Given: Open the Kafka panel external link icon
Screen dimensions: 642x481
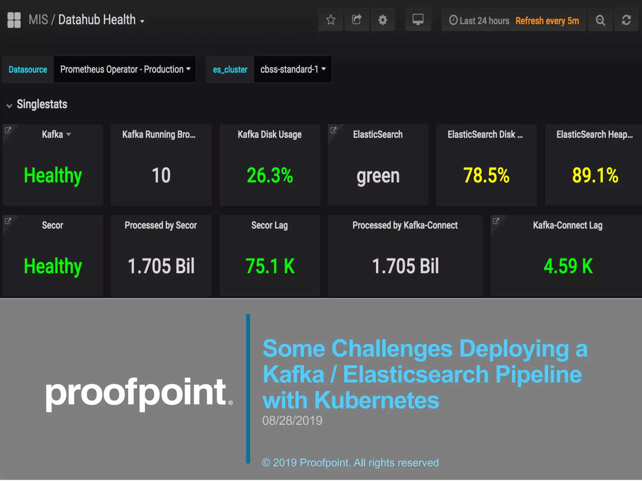Looking at the screenshot, I should [8, 130].
